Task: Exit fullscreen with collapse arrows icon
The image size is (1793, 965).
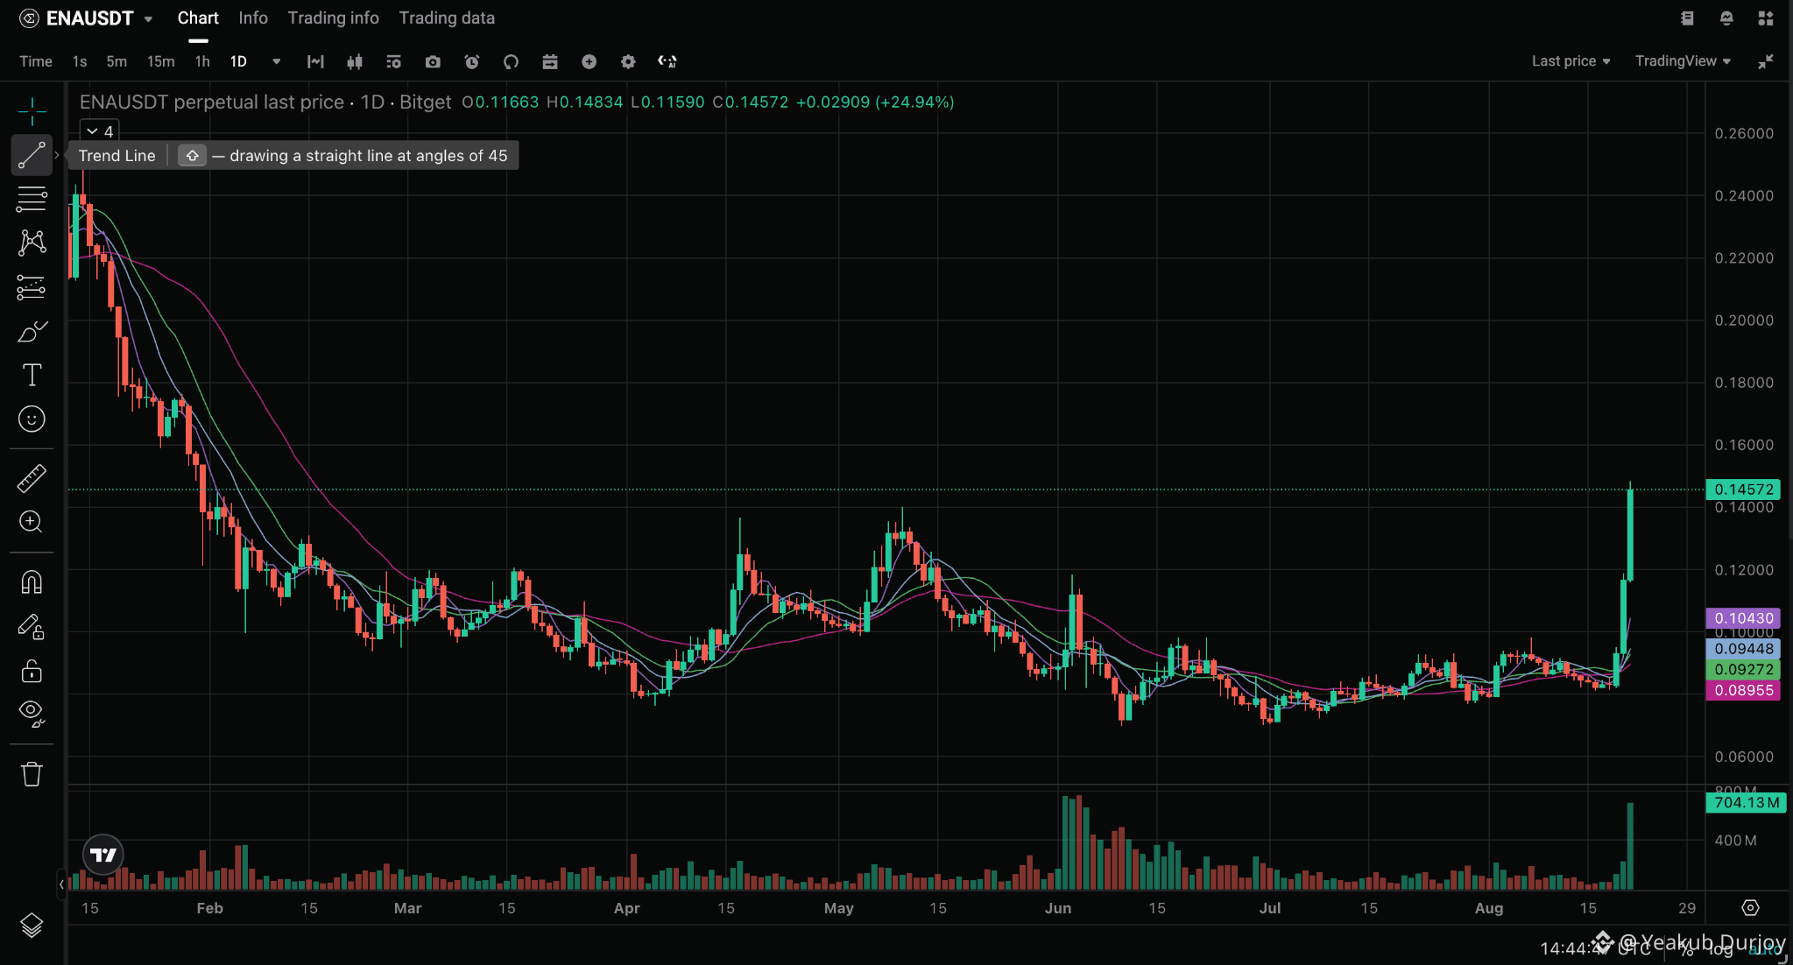Action: [1766, 61]
